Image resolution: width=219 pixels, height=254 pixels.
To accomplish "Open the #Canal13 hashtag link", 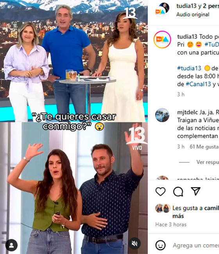I will coord(198,84).
